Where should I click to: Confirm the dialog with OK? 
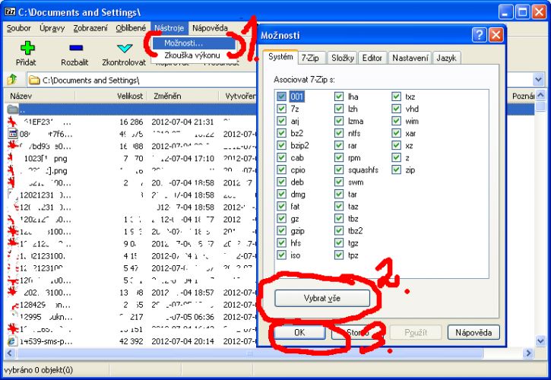pyautogui.click(x=299, y=332)
